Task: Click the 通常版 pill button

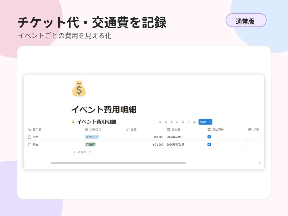Action: 246,20
